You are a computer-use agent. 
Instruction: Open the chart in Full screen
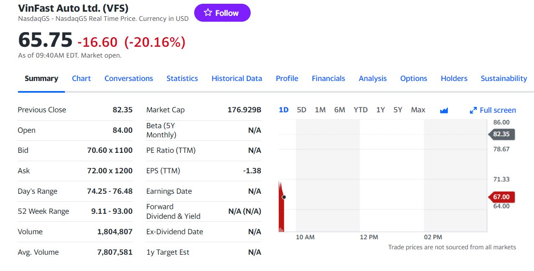(493, 110)
